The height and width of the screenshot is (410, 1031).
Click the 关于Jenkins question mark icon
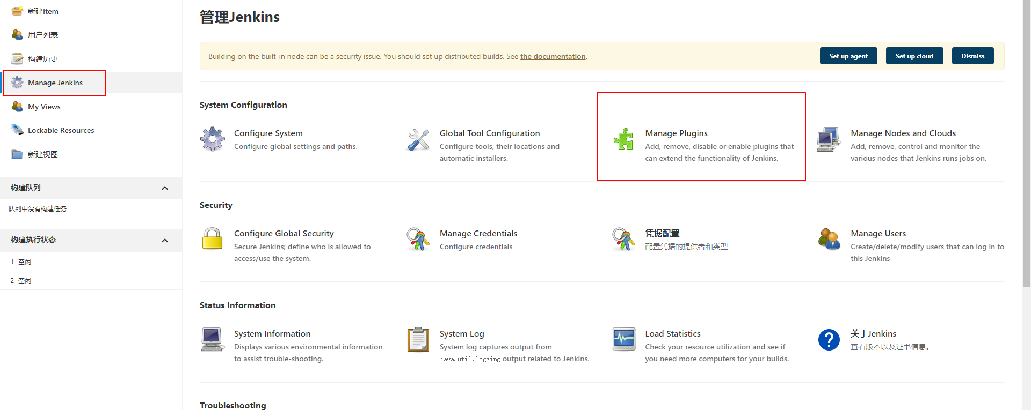pos(829,339)
